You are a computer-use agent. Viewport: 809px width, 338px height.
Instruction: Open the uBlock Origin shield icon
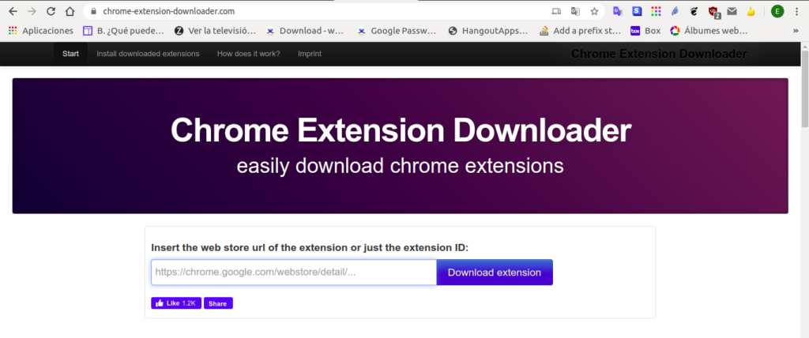[713, 11]
